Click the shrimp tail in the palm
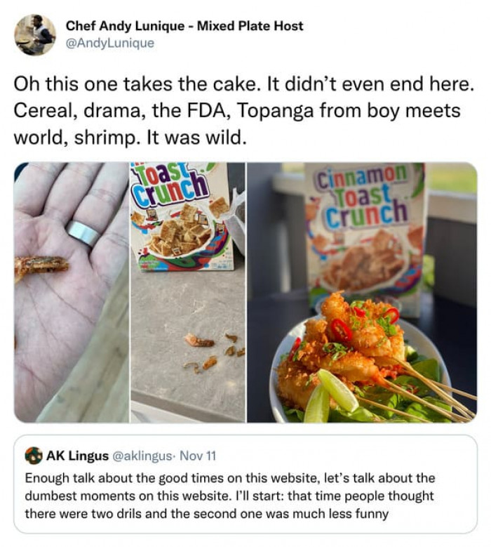 [41, 265]
